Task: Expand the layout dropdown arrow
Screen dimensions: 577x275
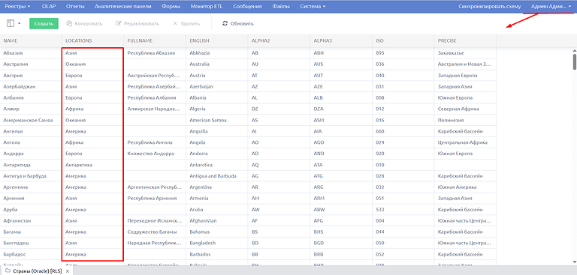Action: (x=19, y=23)
